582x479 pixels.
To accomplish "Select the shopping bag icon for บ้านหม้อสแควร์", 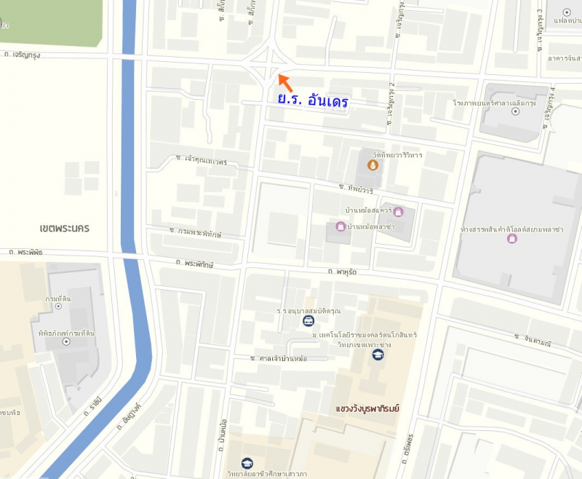I will (398, 212).
